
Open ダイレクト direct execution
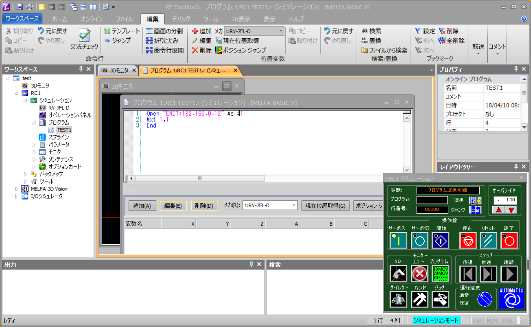click(x=398, y=299)
